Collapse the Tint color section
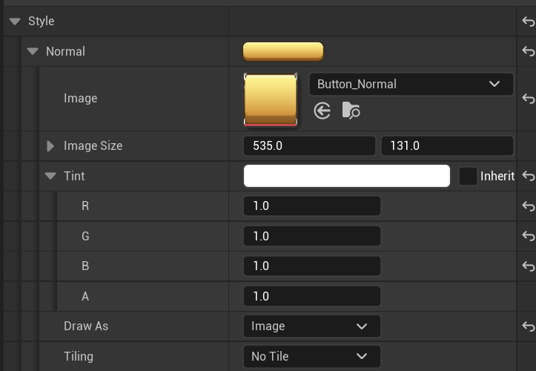536x371 pixels. (50, 176)
